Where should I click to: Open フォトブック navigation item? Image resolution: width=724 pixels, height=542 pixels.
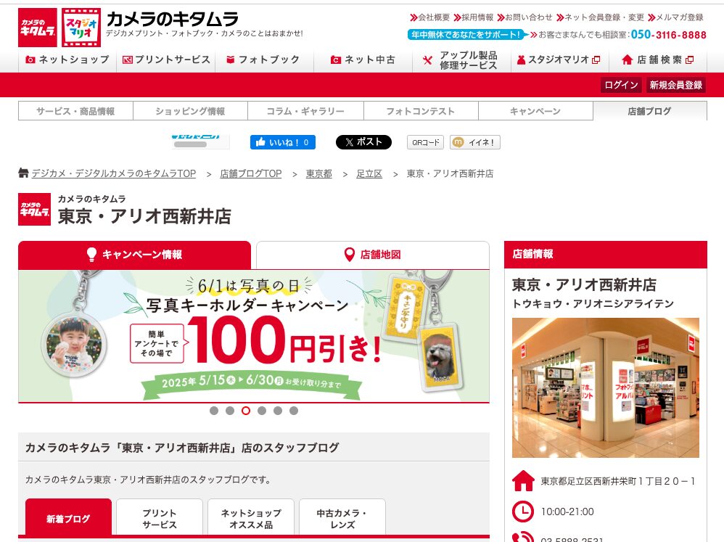(x=265, y=59)
